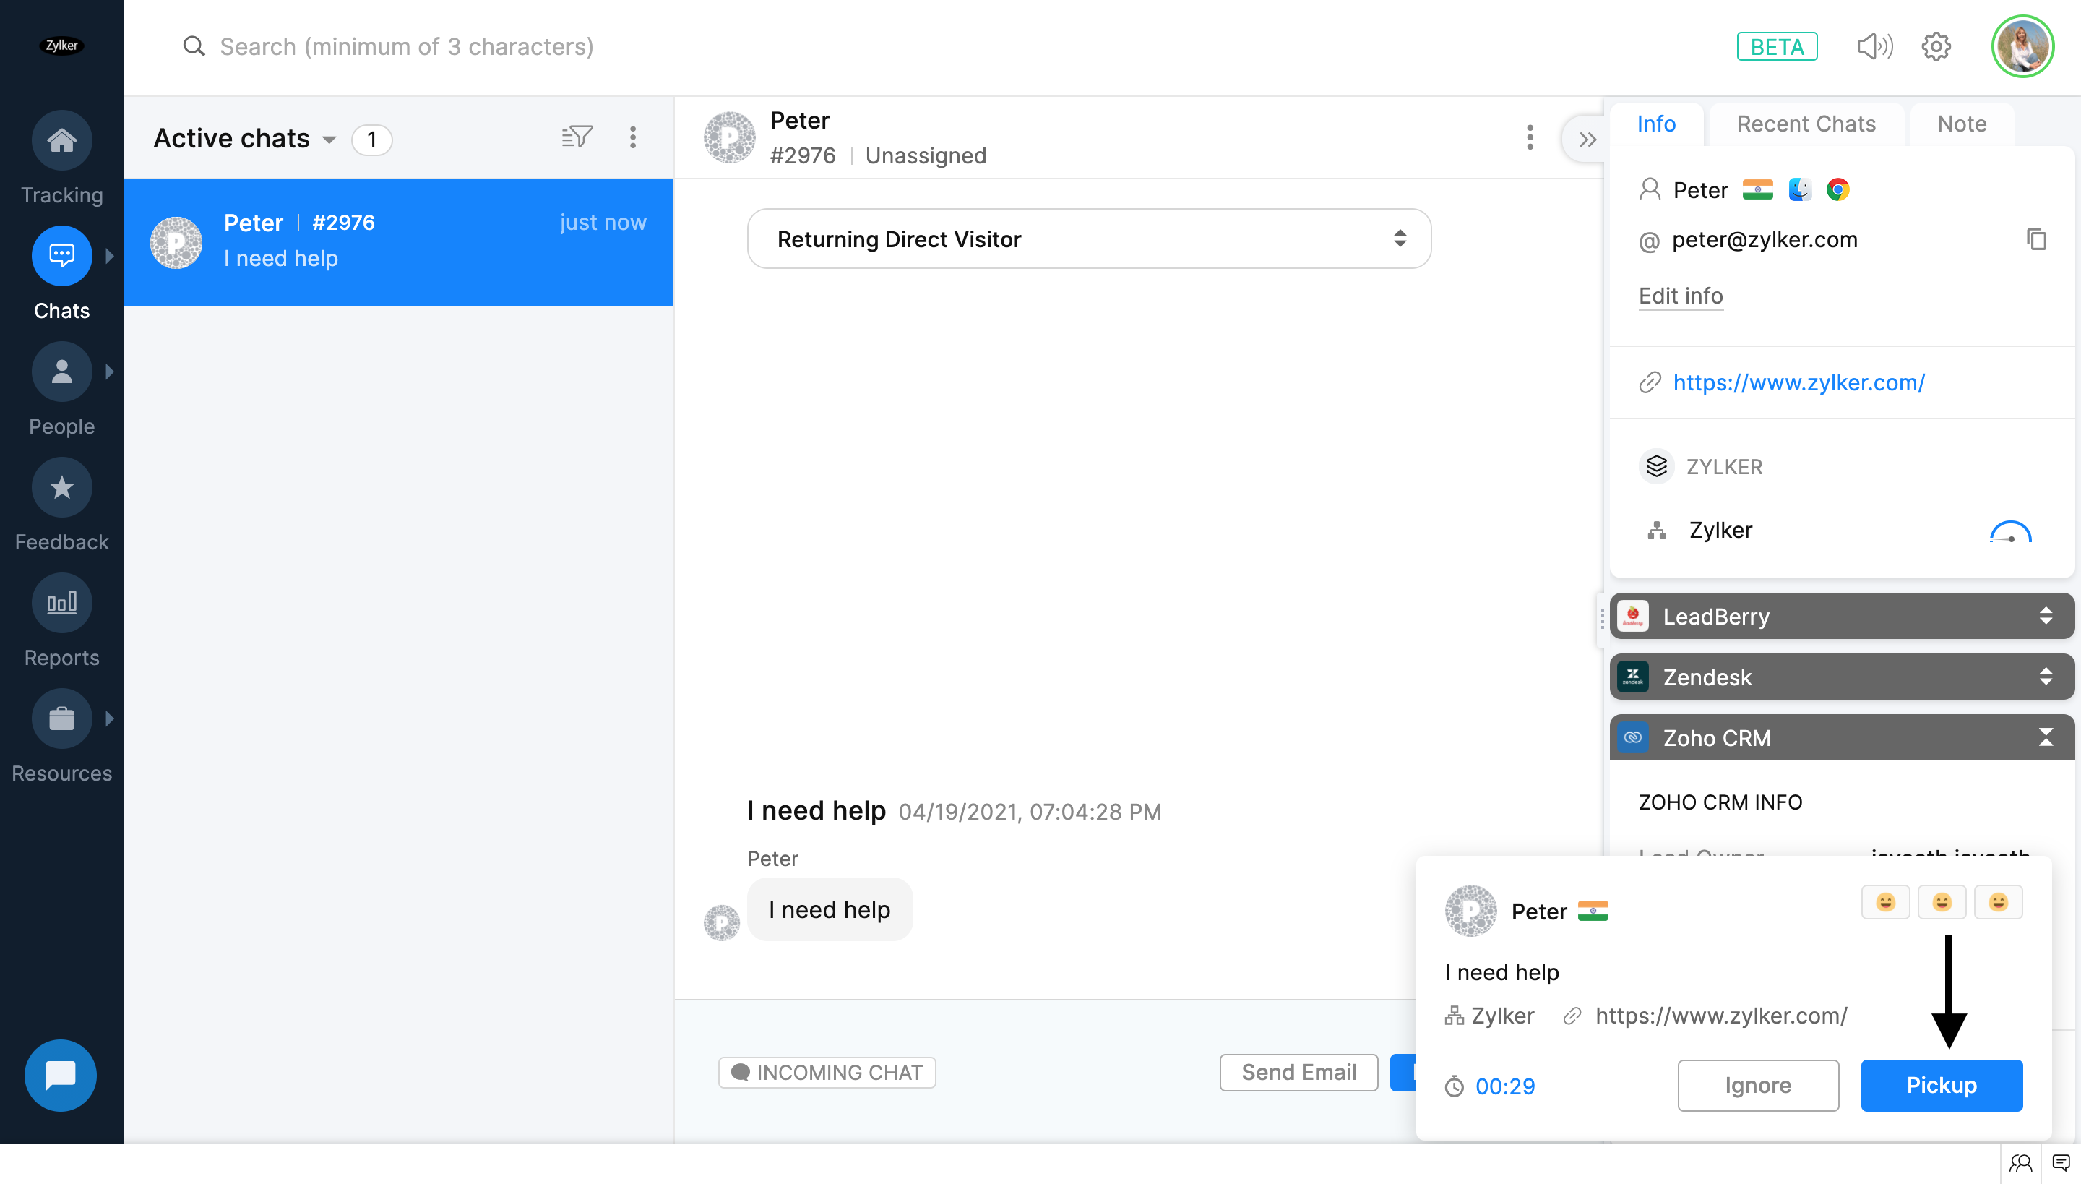Toggle sound notifications speaker icon

1874,46
